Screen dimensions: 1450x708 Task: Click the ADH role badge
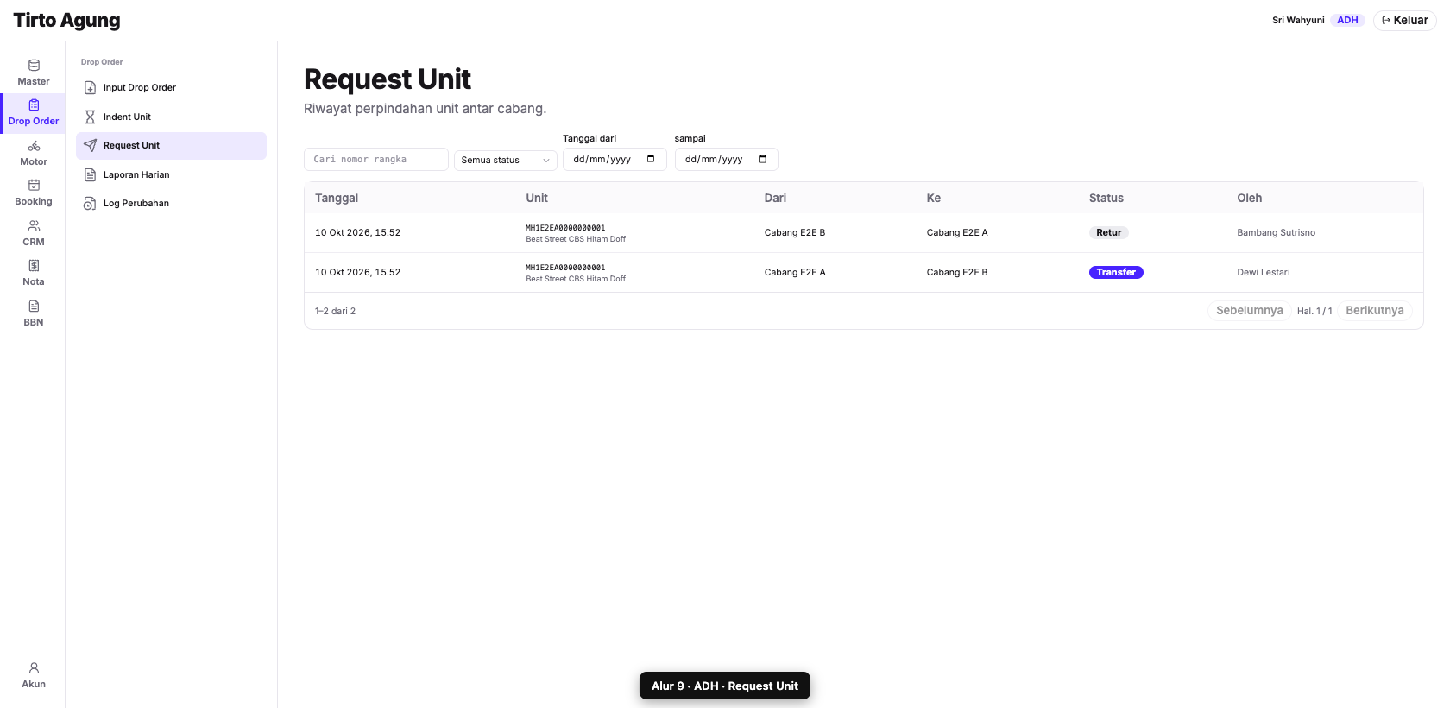[1347, 20]
